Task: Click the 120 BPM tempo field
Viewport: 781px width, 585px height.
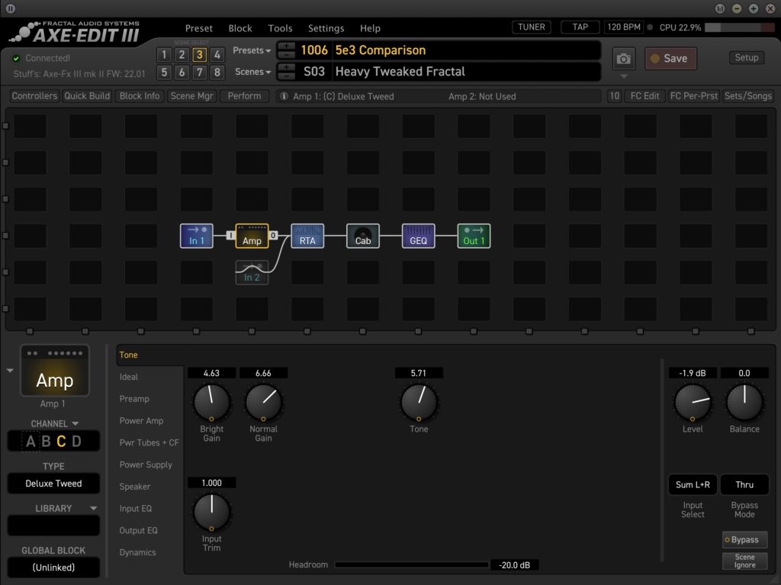Action: pyautogui.click(x=624, y=27)
